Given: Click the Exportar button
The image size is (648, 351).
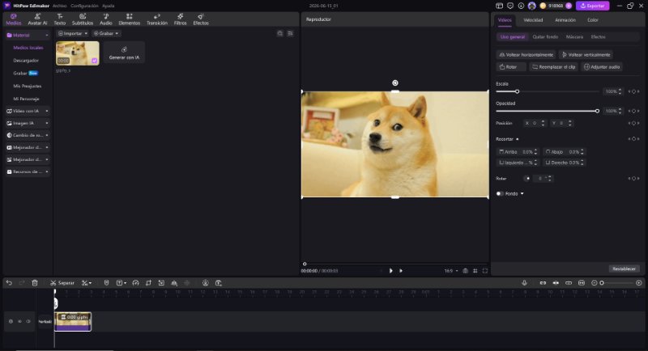Looking at the screenshot, I should coord(593,6).
